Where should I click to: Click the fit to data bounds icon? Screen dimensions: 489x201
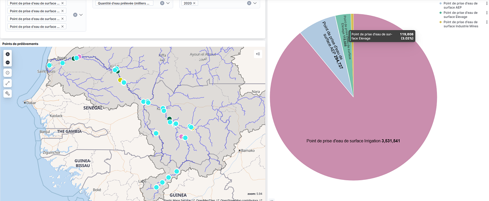[x=8, y=72]
